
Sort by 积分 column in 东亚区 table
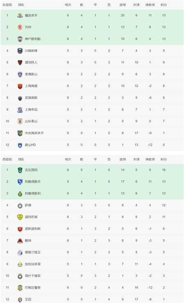164,5
